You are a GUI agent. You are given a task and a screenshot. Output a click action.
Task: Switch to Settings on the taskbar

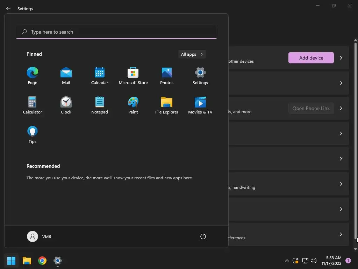click(58, 261)
